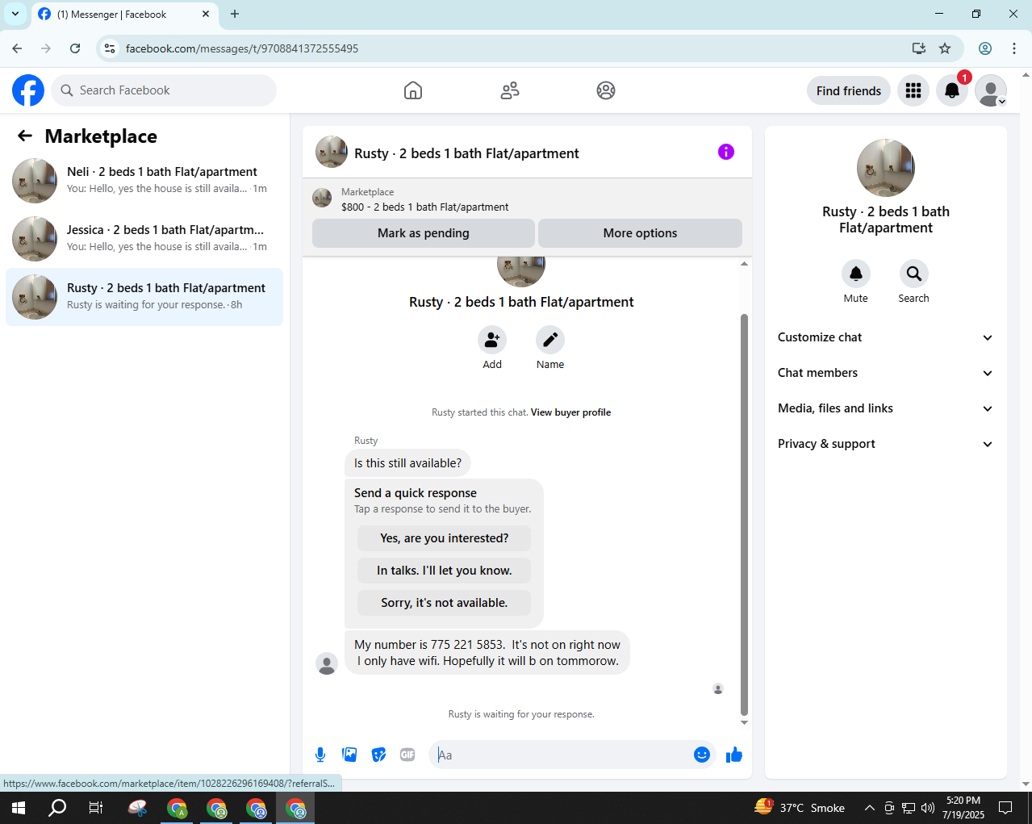Open the Facebook menu grid icon

pyautogui.click(x=913, y=90)
